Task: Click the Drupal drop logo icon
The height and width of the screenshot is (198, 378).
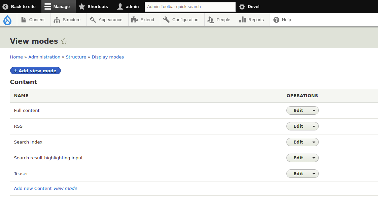Action: pos(7,20)
